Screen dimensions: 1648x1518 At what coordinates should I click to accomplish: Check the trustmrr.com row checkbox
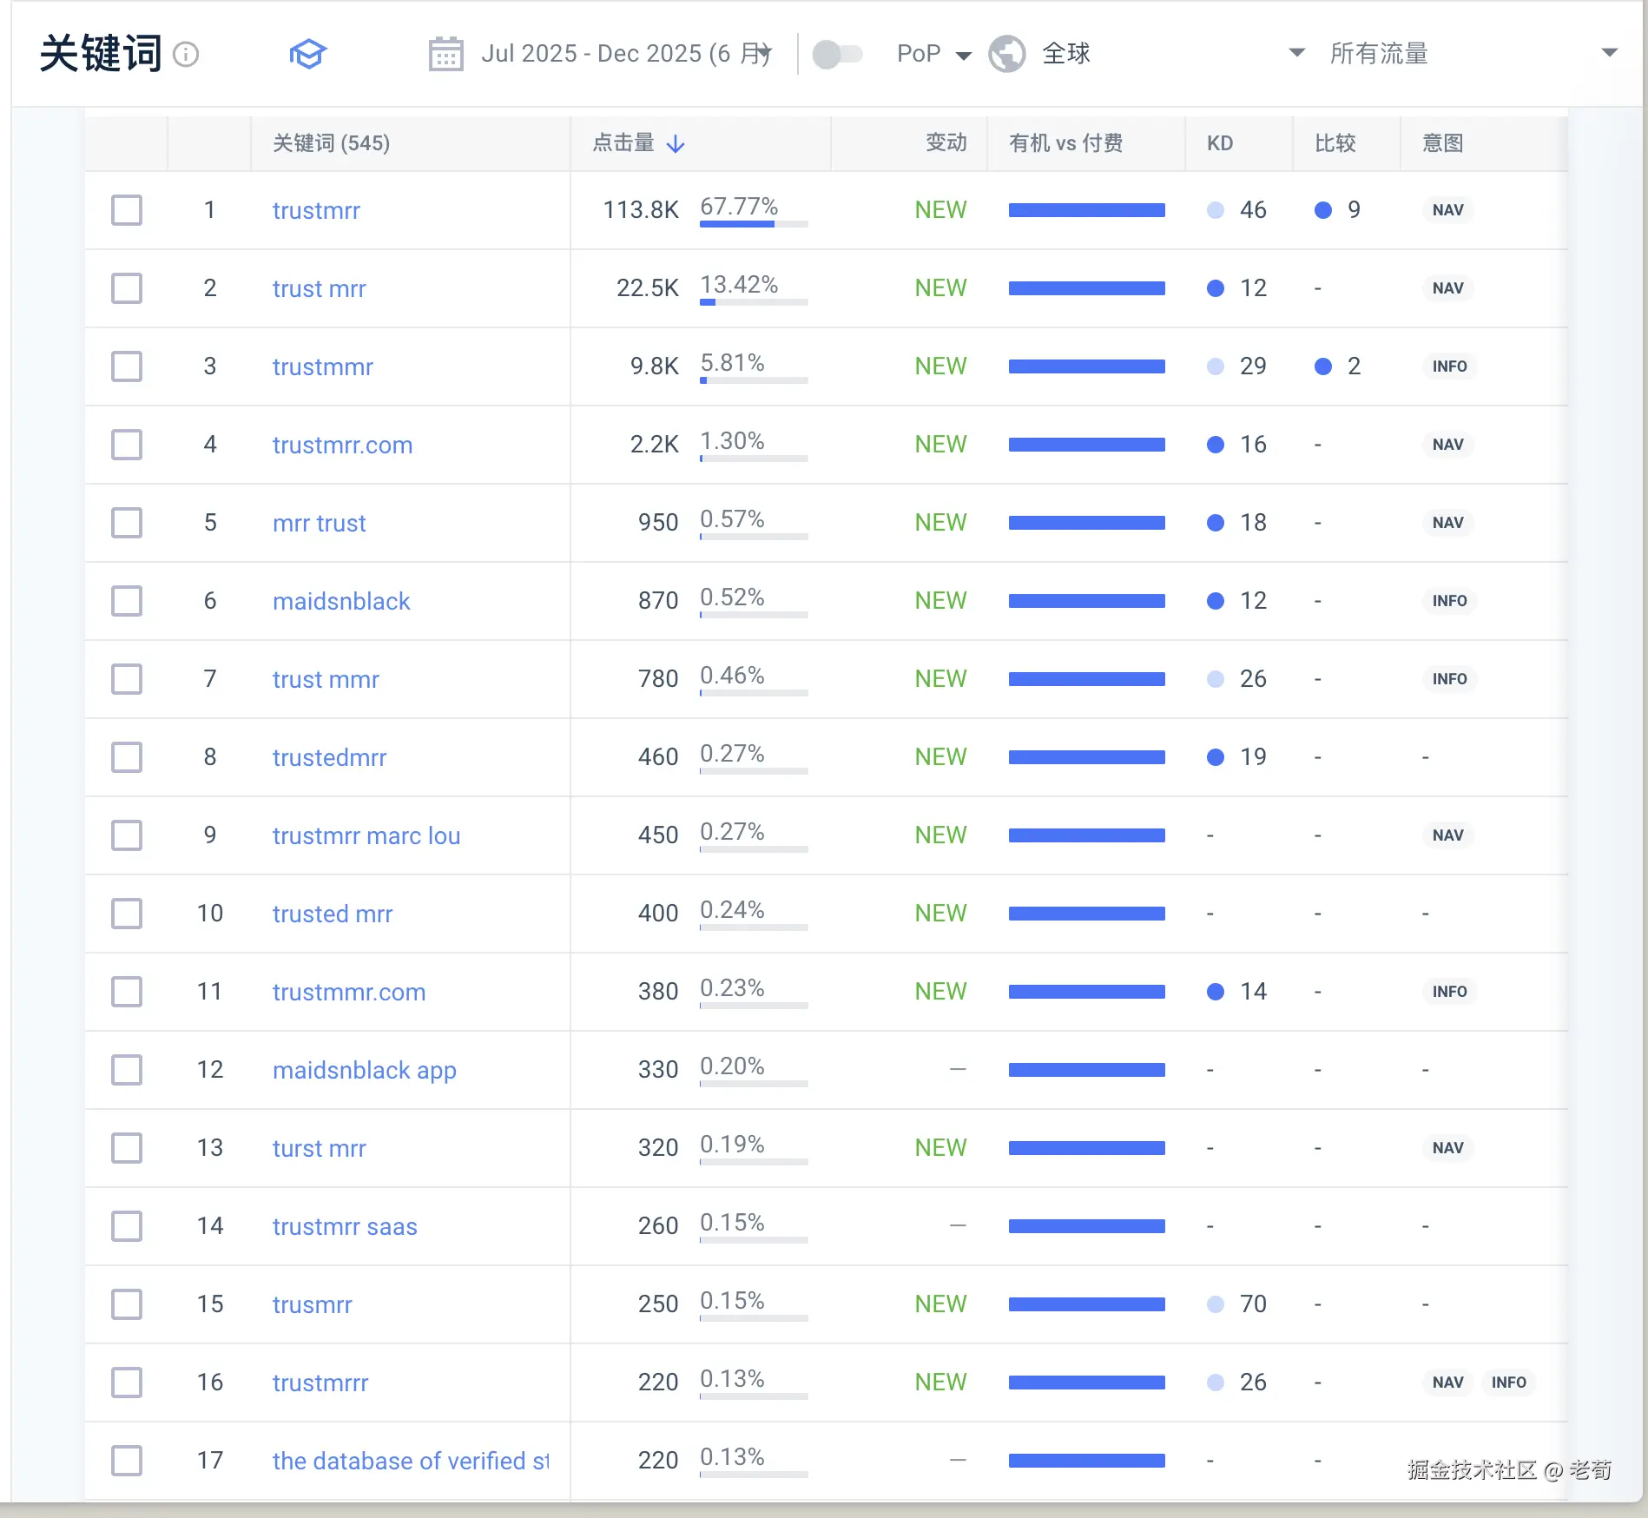pos(127,445)
